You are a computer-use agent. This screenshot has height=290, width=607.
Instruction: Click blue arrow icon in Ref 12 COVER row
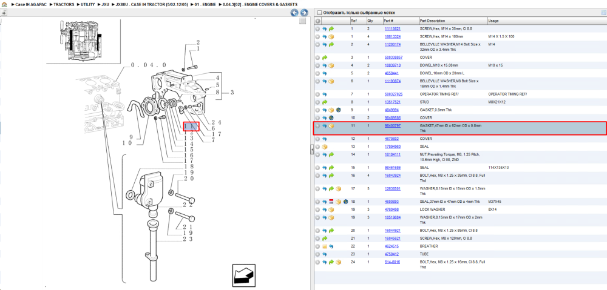pyautogui.click(x=324, y=139)
